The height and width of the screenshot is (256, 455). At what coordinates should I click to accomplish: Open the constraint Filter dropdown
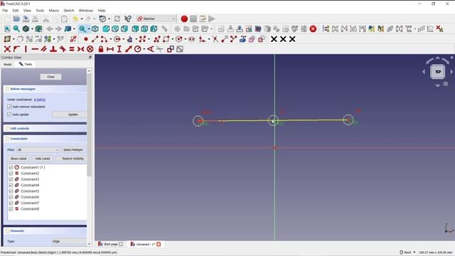point(38,150)
